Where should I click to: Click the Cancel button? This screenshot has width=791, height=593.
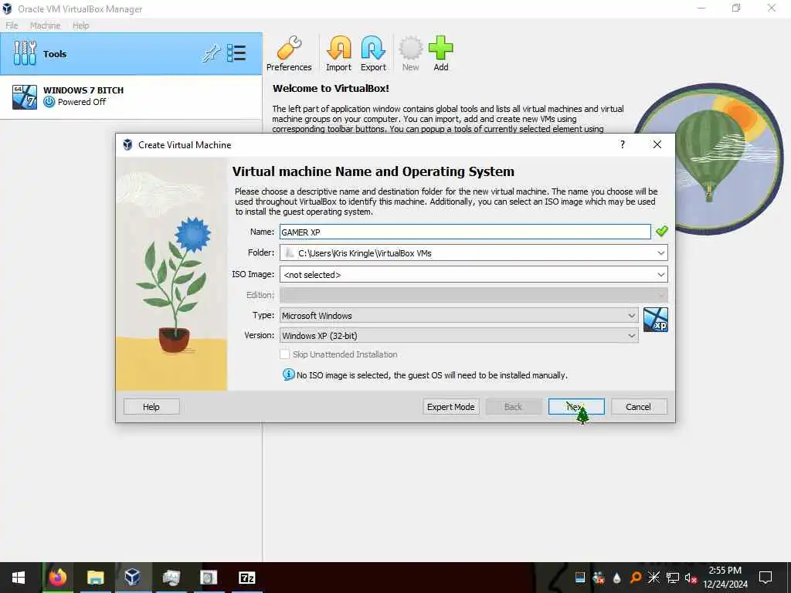pos(639,406)
